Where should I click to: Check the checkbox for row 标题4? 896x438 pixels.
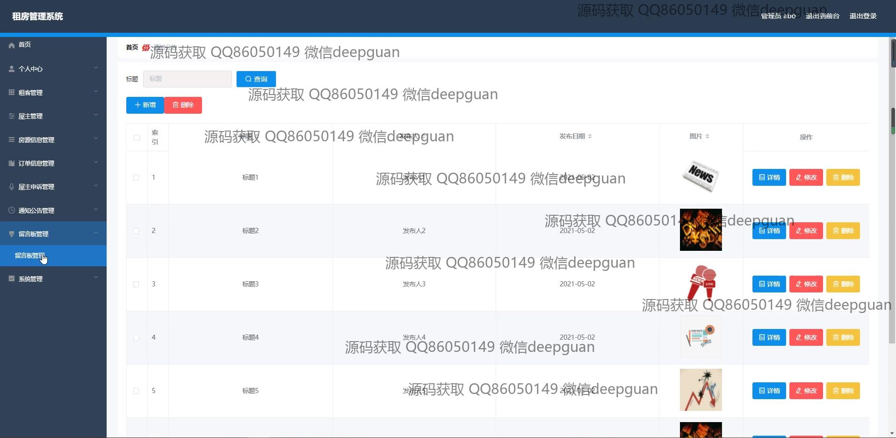pyautogui.click(x=136, y=337)
